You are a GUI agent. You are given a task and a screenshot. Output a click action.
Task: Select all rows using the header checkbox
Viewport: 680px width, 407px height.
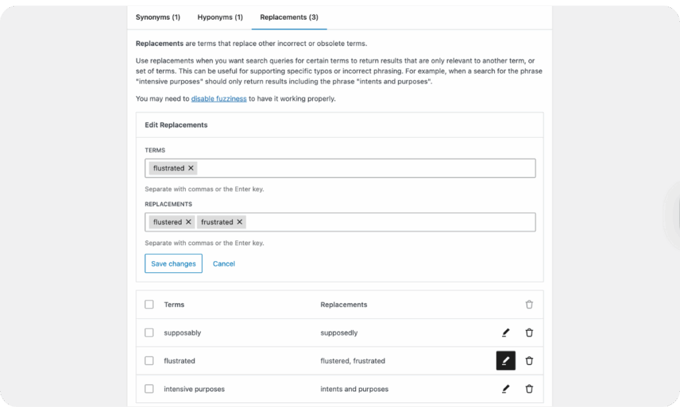pos(149,304)
